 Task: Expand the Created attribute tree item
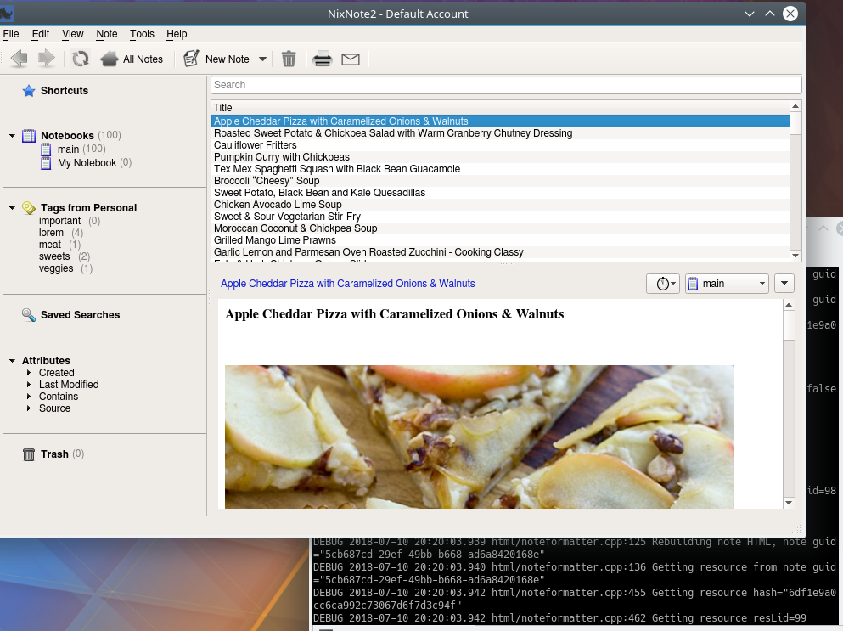pos(30,373)
